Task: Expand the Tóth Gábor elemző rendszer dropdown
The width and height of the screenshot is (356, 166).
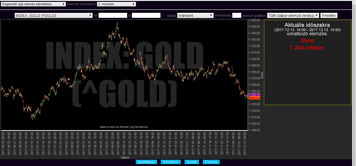Action: point(293,15)
